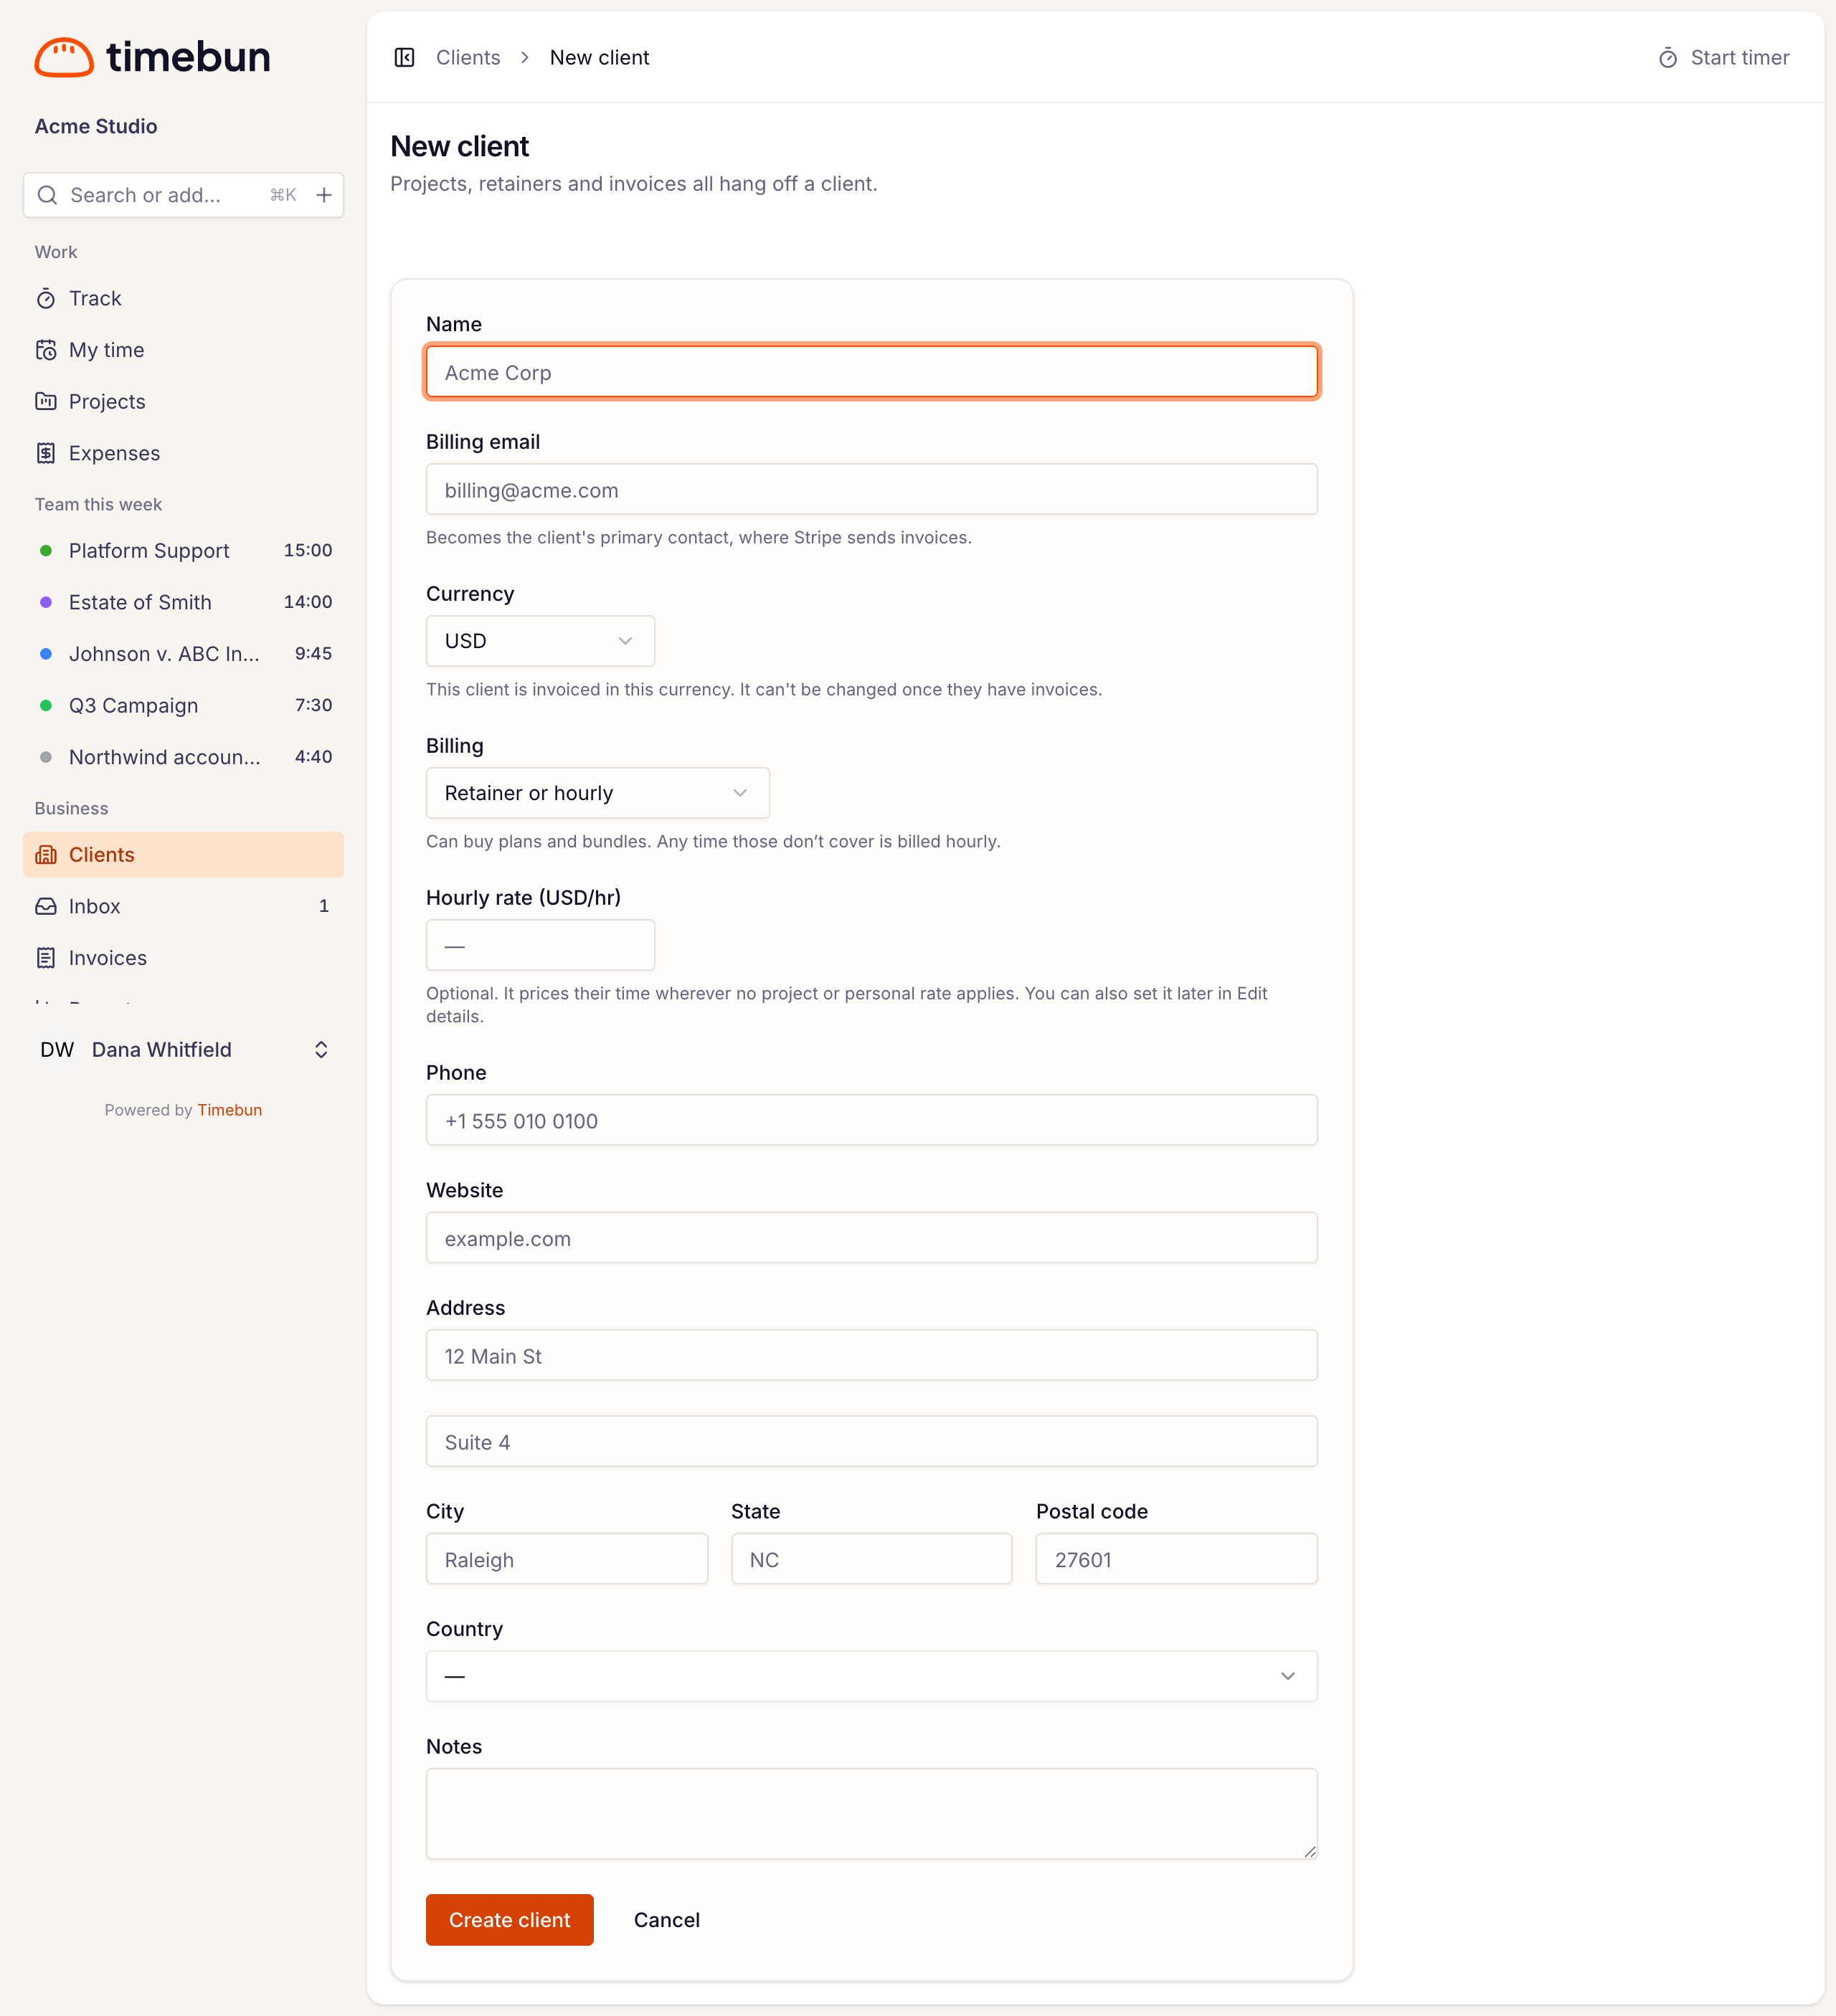The width and height of the screenshot is (1836, 2016).
Task: Click the timebun logo
Action: pyautogui.click(x=152, y=57)
